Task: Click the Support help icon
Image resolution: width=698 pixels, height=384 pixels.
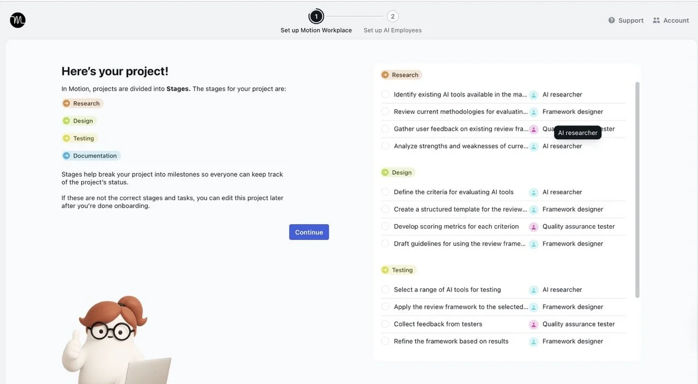Action: [x=612, y=20]
